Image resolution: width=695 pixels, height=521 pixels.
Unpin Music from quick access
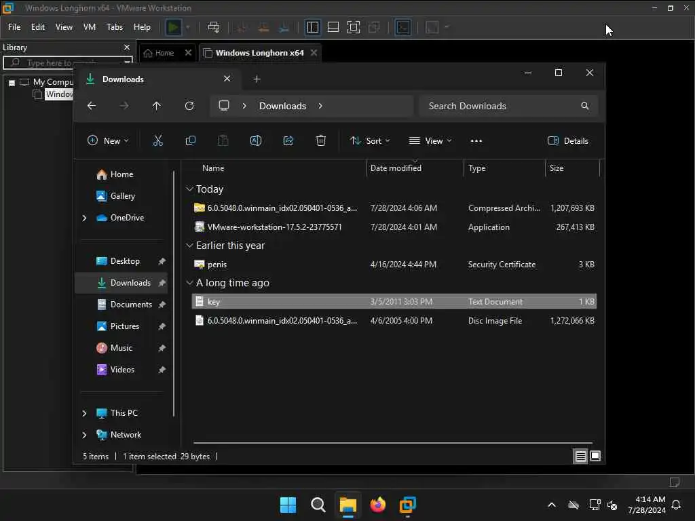[x=162, y=348]
